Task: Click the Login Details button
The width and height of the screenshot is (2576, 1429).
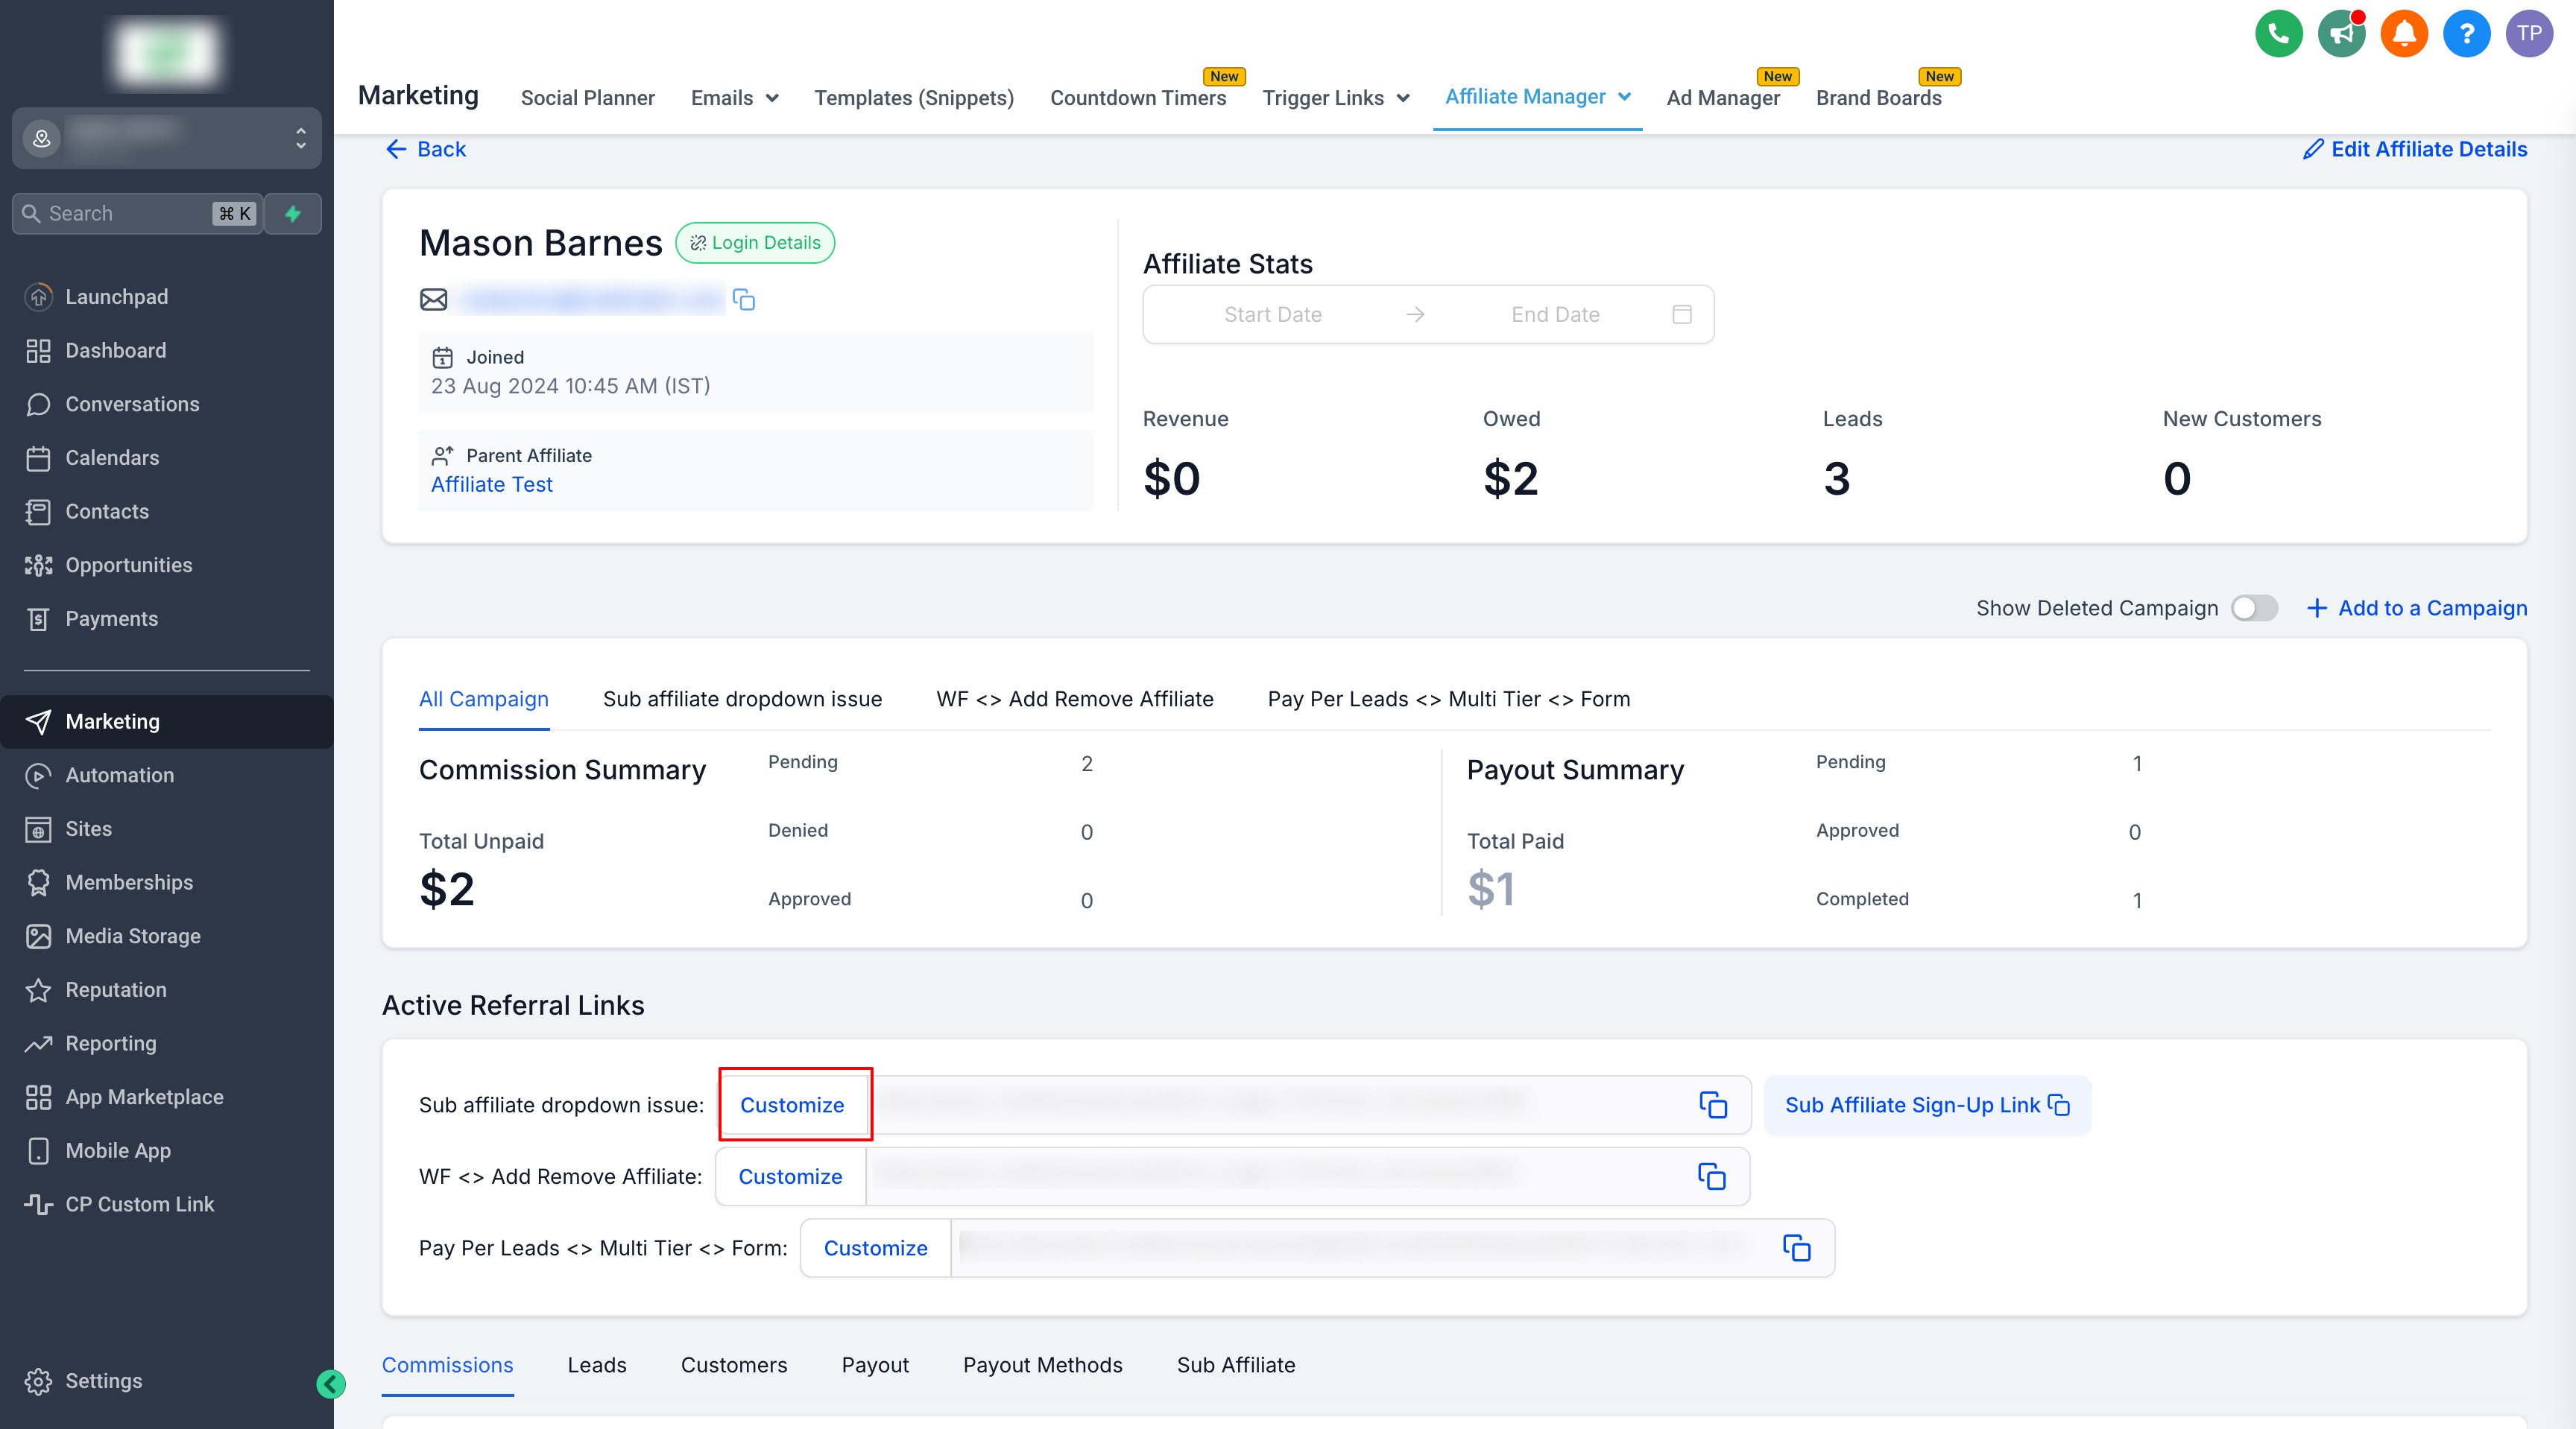Action: tap(755, 243)
